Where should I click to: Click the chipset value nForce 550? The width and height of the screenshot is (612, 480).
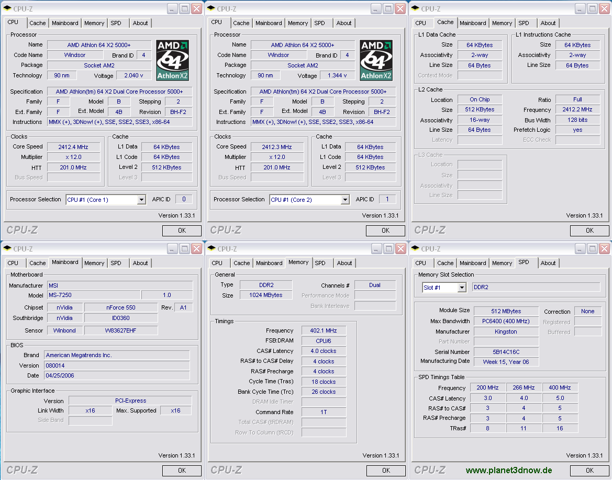(121, 307)
